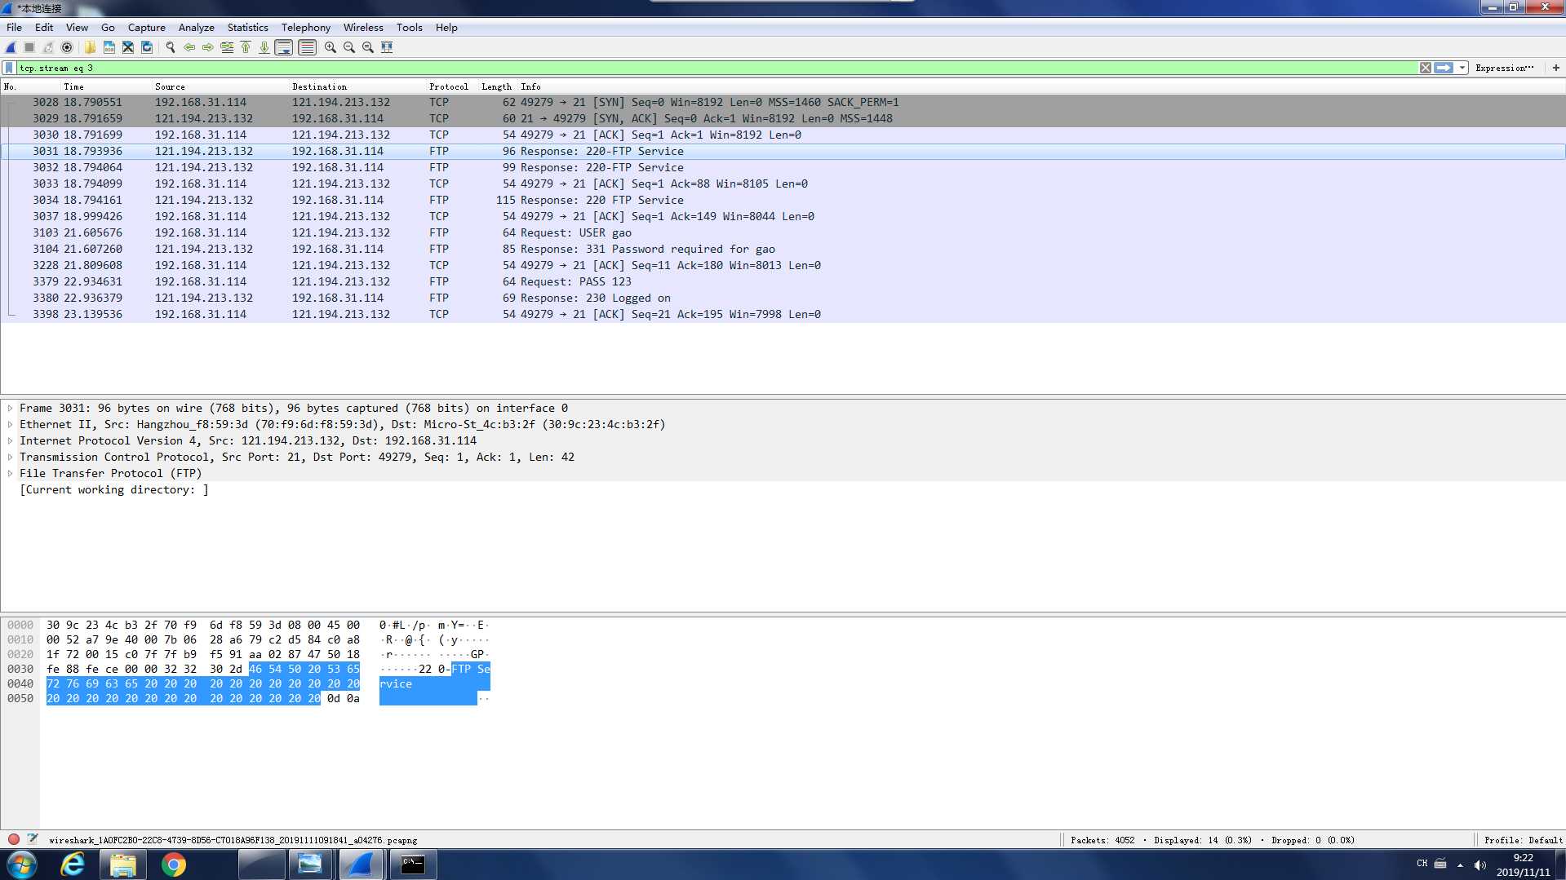The width and height of the screenshot is (1566, 880).
Task: Expand Transmission Control Protocol details
Action: pyautogui.click(x=10, y=457)
